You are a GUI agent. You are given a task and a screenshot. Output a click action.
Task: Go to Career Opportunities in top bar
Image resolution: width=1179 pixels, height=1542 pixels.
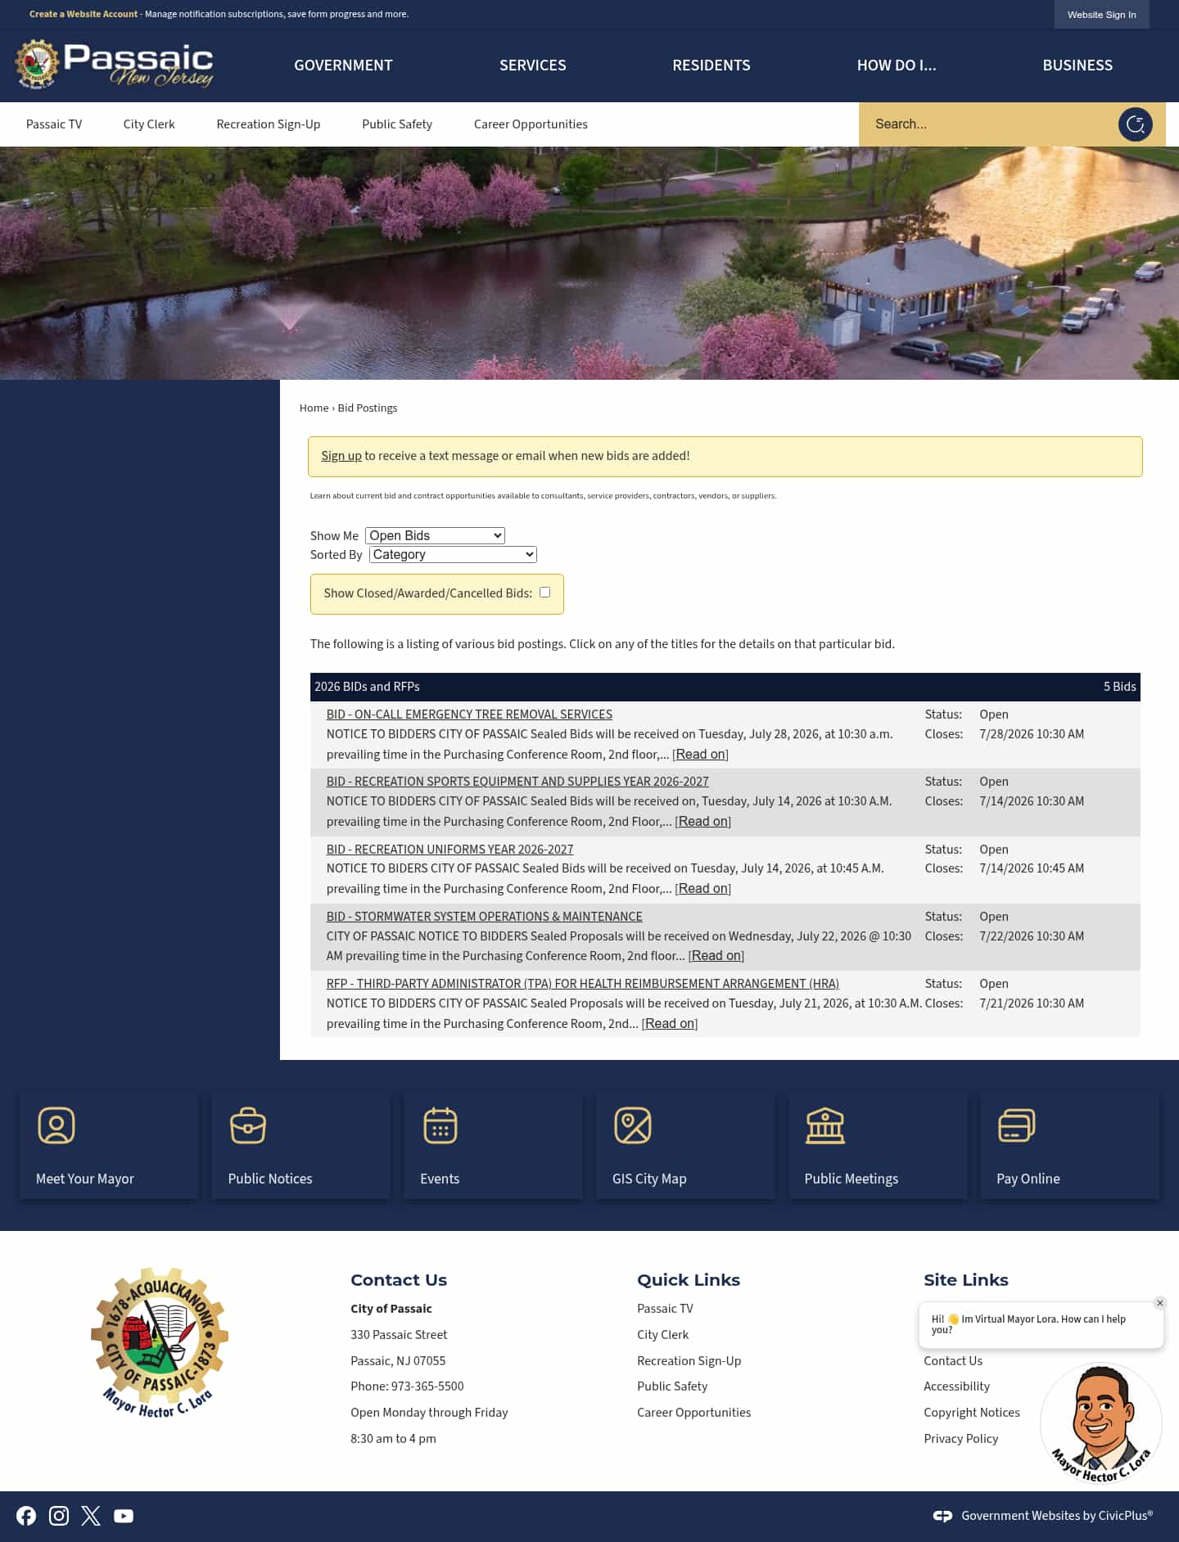[531, 124]
